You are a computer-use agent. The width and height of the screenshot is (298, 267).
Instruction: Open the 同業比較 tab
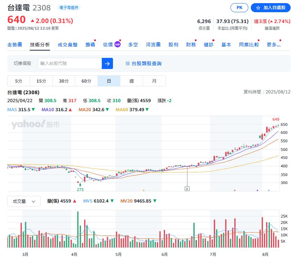tap(249, 45)
